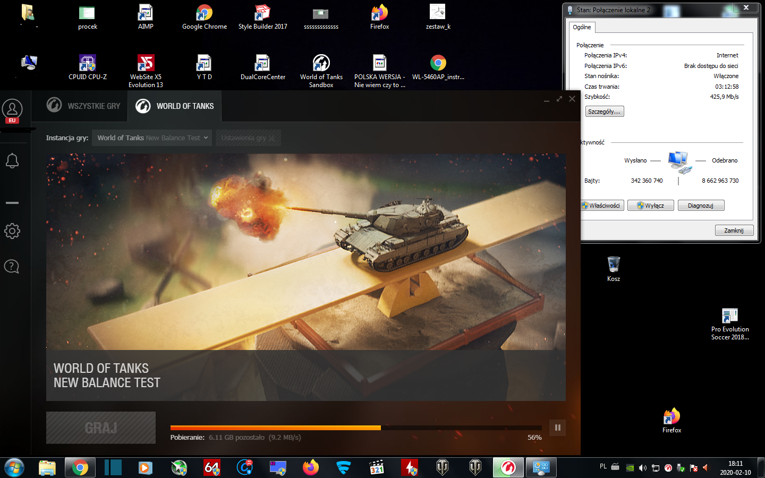
Task: Click the Ustawienia gry button
Action: tap(248, 138)
